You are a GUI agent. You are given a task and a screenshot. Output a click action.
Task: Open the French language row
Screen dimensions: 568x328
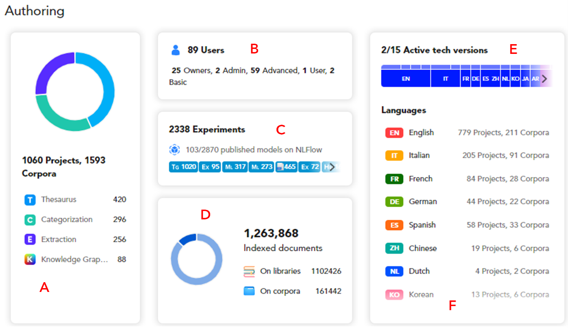pos(467,179)
